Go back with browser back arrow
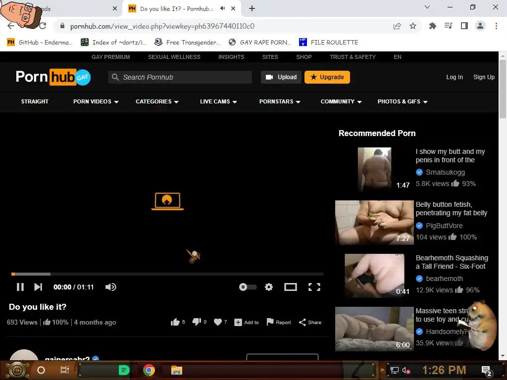 tap(11, 26)
